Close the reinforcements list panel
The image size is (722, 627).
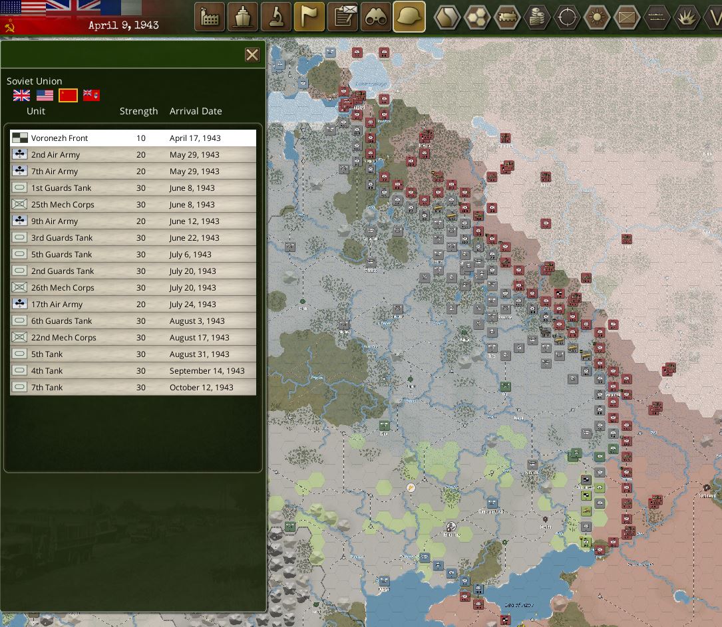[252, 55]
